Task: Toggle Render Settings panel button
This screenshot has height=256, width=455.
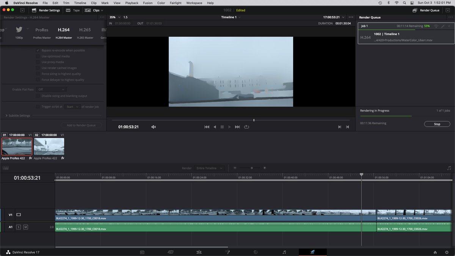Action: point(46,10)
